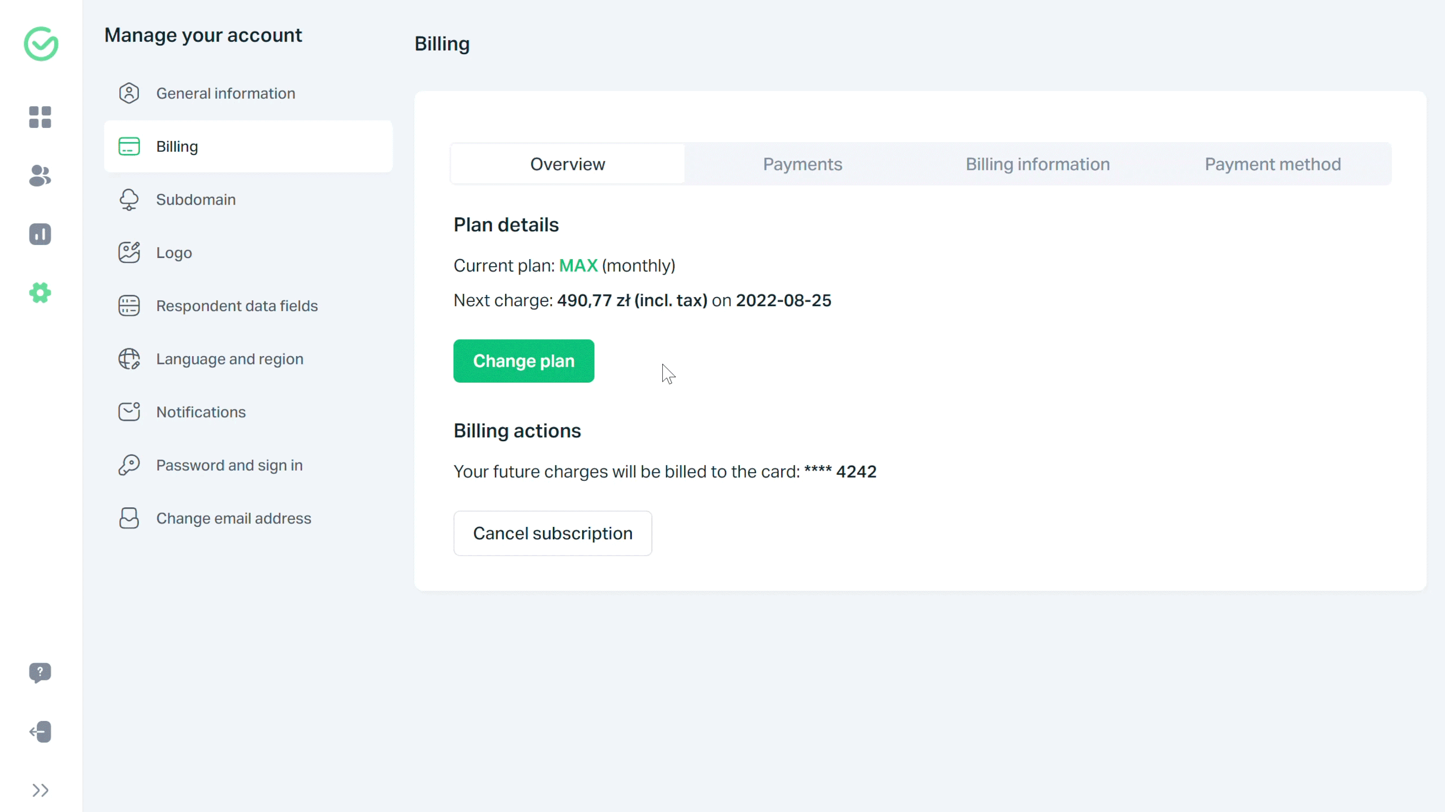Open settings gear icon menu

coord(40,293)
